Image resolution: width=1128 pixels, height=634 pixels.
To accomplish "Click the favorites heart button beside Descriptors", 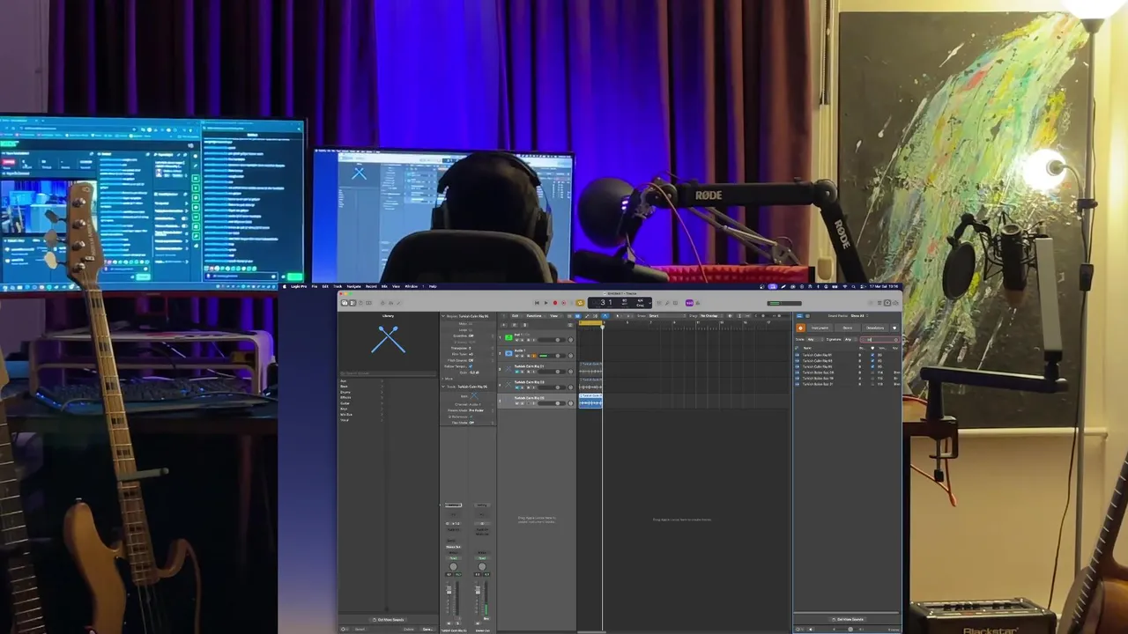I will coord(894,328).
